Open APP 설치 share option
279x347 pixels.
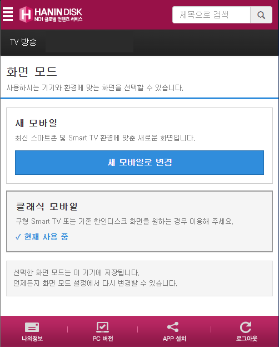pos(175,331)
